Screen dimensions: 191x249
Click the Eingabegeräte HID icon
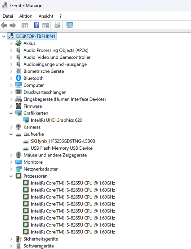point(18,99)
